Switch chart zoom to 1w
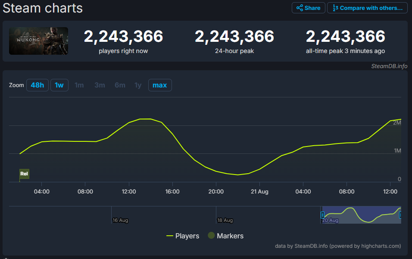Image resolution: width=412 pixels, height=259 pixels. (59, 85)
